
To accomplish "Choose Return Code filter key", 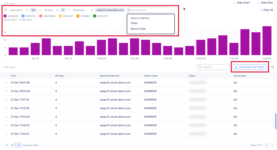I will 138,29.
